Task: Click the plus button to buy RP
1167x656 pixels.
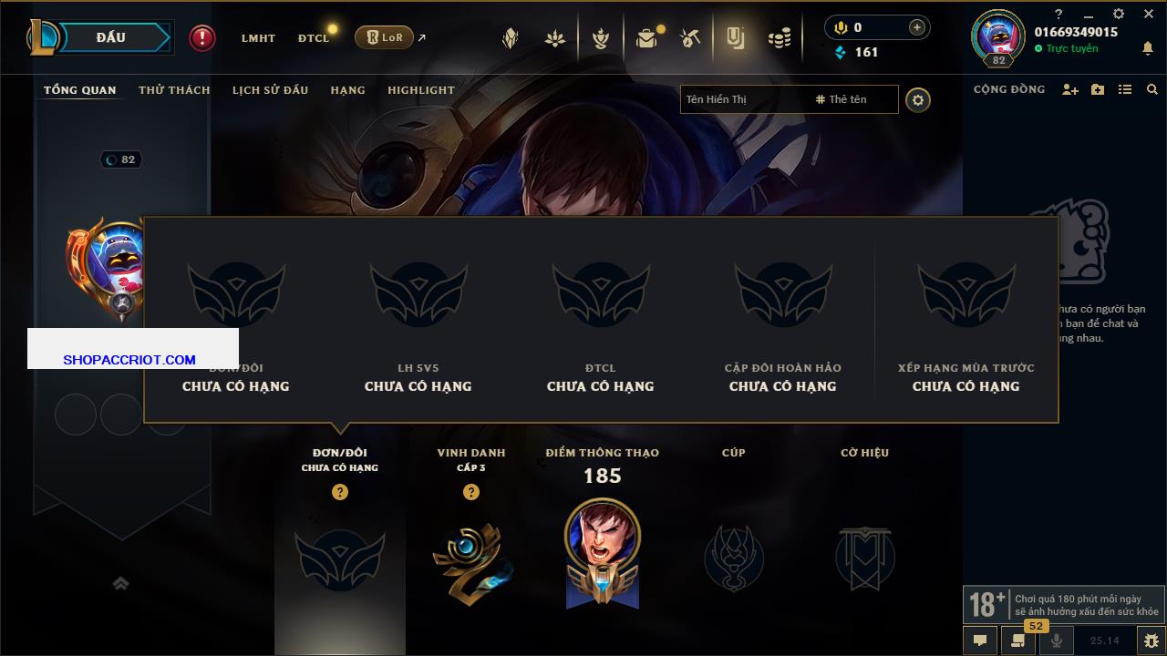Action: (x=916, y=27)
